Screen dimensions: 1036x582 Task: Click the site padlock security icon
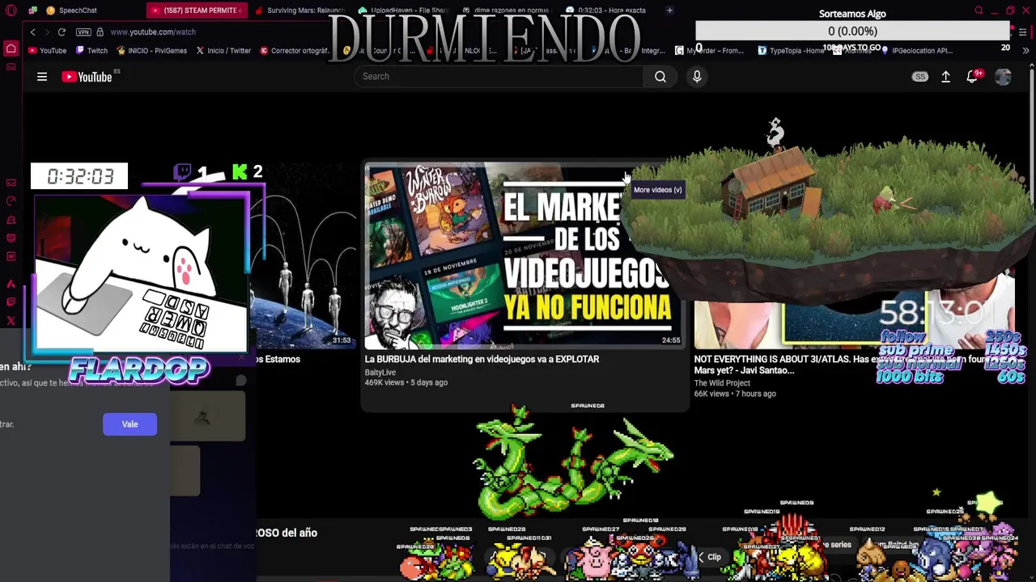100,32
